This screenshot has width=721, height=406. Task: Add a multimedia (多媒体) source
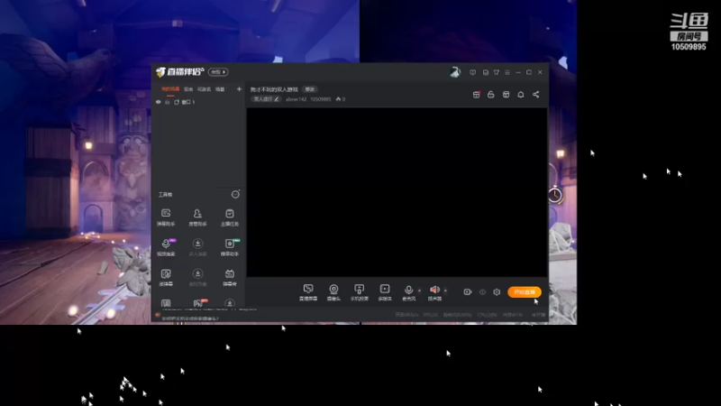(x=385, y=292)
